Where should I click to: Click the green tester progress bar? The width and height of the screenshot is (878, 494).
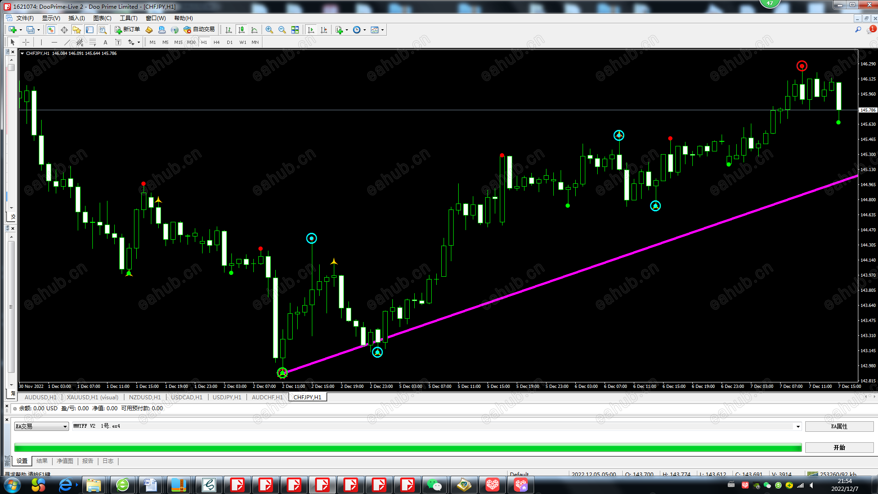point(407,447)
